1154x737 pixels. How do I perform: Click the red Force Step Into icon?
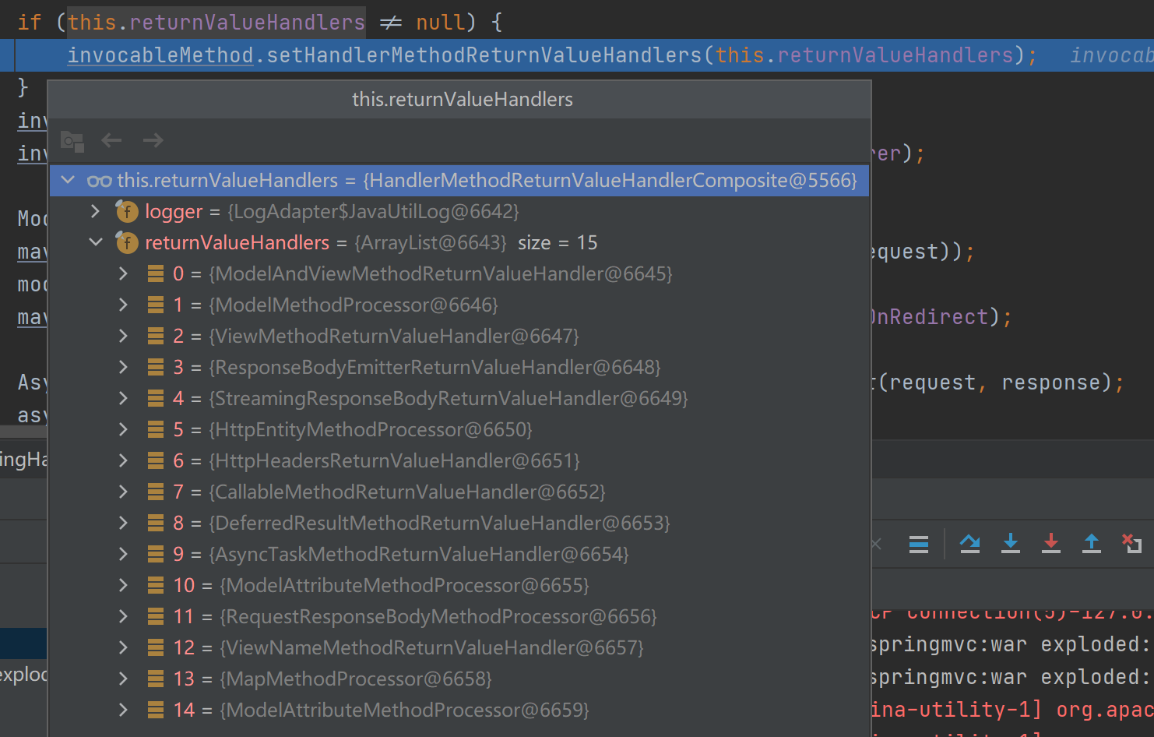point(1051,543)
